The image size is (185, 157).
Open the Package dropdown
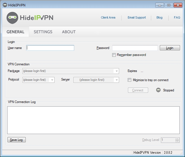pyautogui.click(x=71, y=71)
